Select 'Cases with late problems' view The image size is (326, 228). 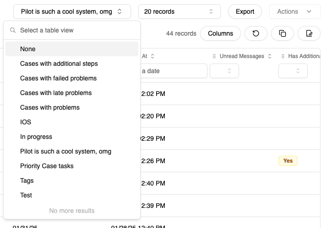click(x=72, y=93)
